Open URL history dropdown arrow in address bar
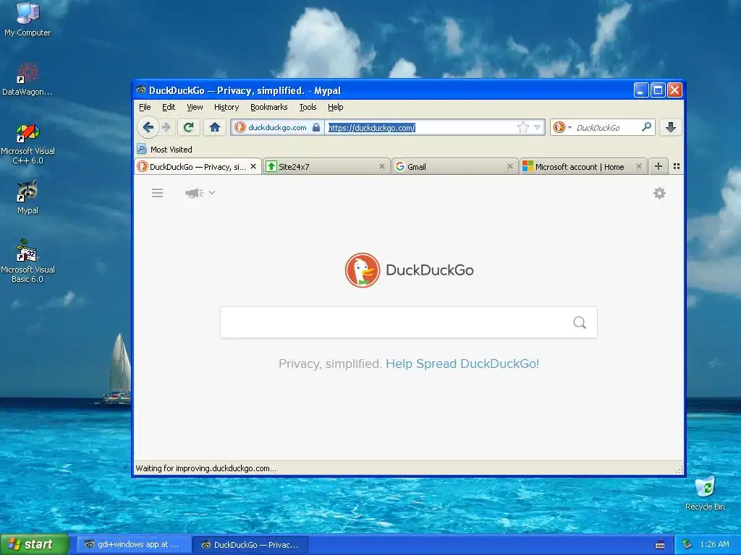The height and width of the screenshot is (555, 741). [x=537, y=127]
